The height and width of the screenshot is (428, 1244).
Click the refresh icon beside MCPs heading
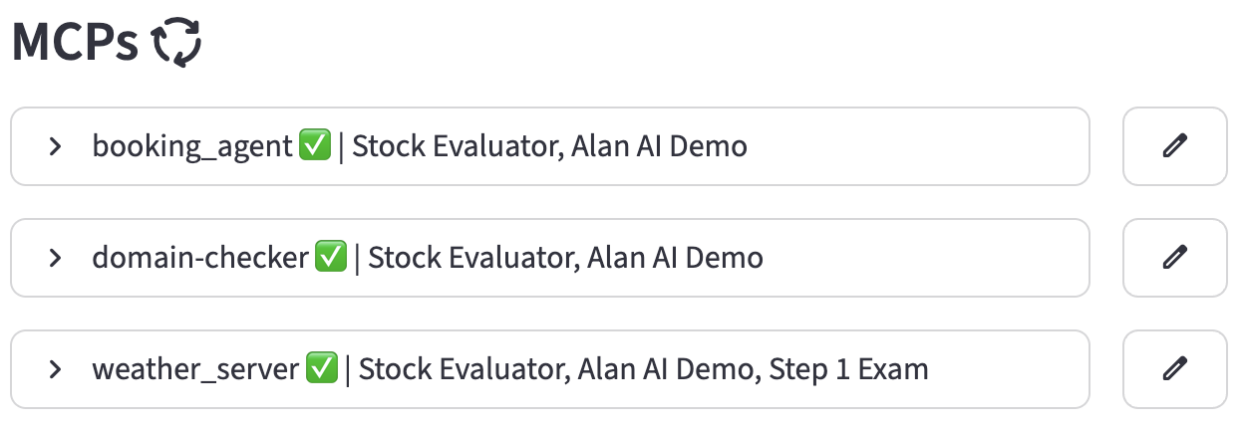click(175, 44)
